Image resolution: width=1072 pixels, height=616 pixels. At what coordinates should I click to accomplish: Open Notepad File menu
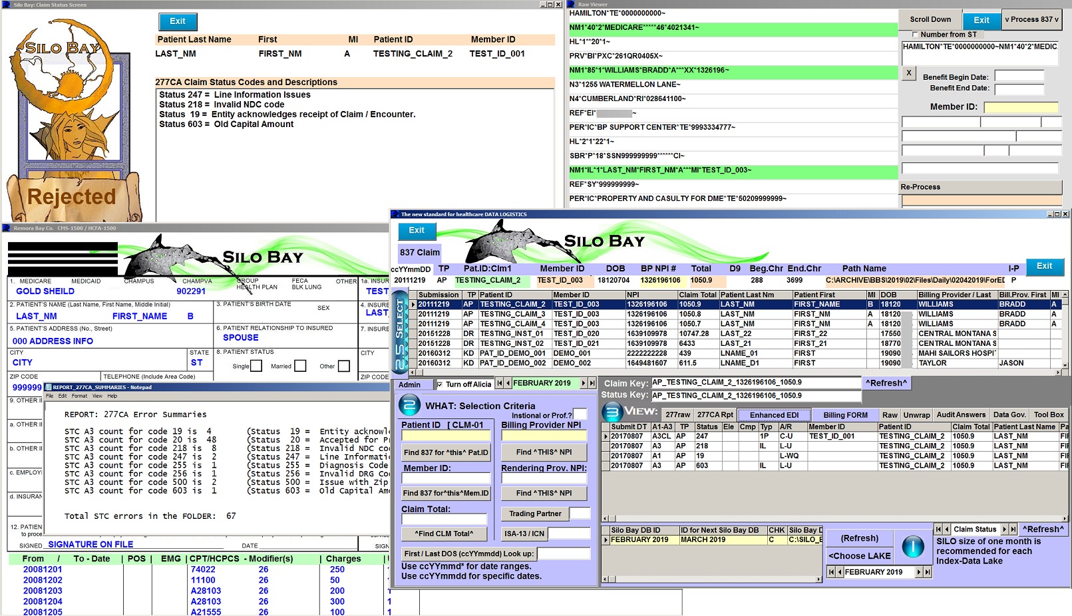(49, 396)
